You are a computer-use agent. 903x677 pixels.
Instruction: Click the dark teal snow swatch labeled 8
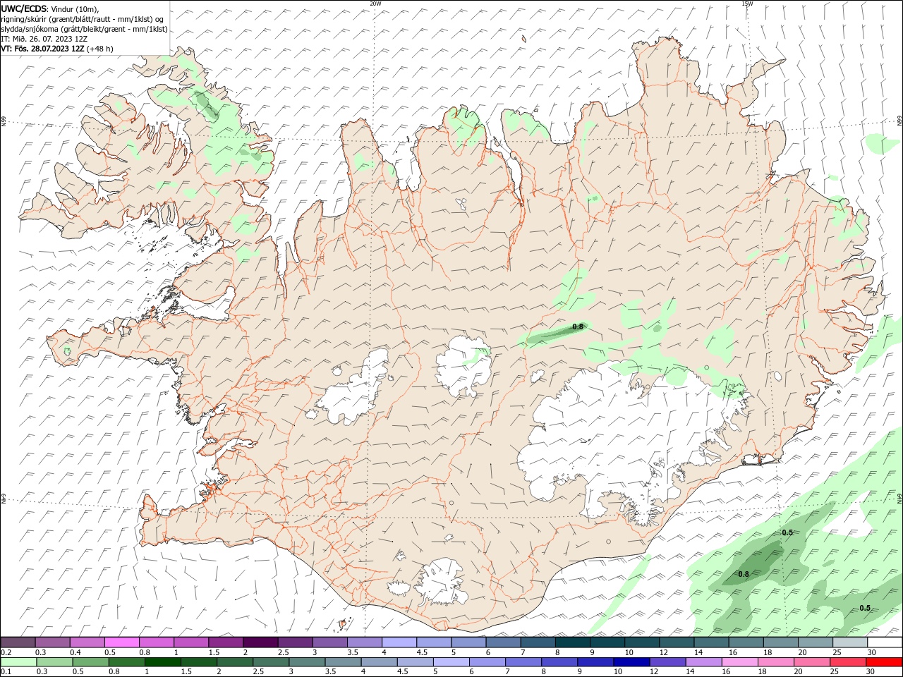click(571, 642)
